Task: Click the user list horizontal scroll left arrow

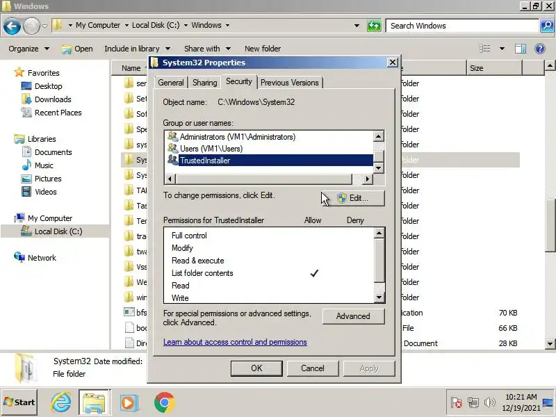Action: click(170, 179)
